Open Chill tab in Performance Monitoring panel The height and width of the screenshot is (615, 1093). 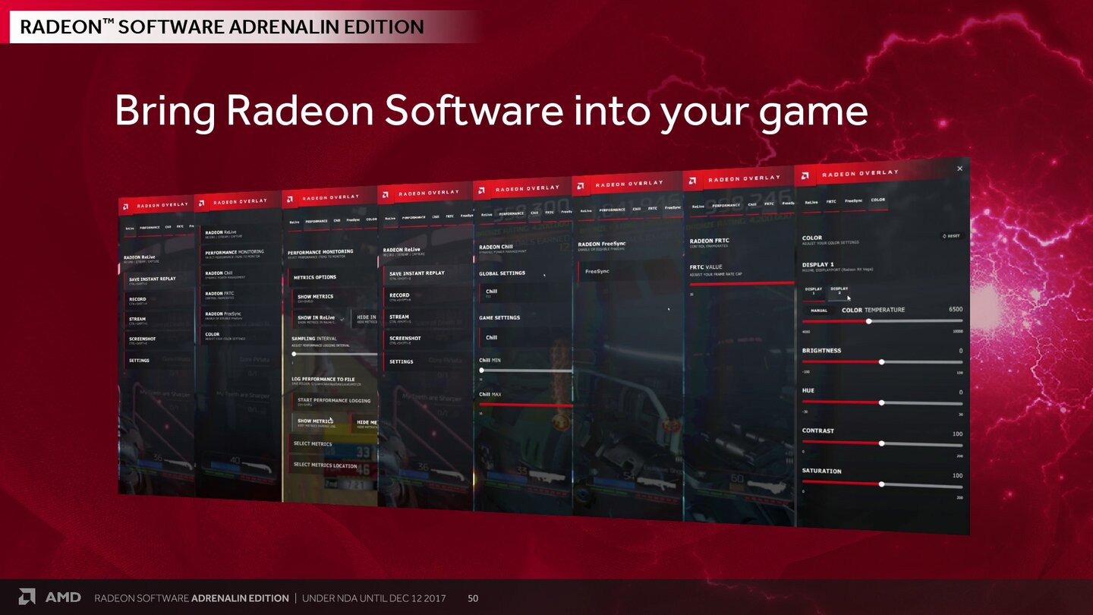(337, 220)
